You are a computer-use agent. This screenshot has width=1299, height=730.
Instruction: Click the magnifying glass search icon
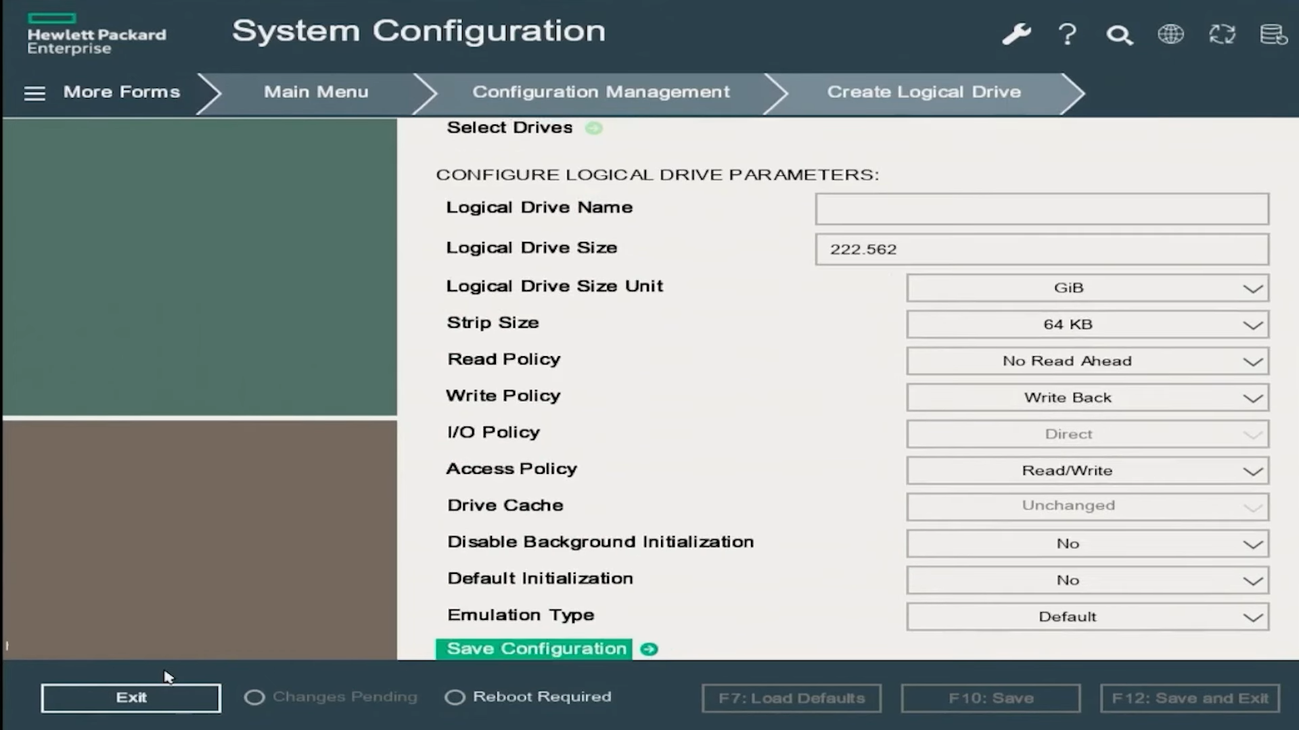[x=1119, y=34]
